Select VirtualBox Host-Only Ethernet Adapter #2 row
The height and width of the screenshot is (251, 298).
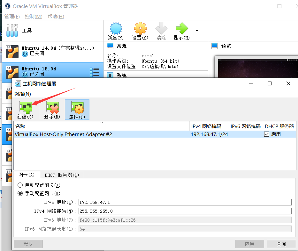tap(155, 134)
